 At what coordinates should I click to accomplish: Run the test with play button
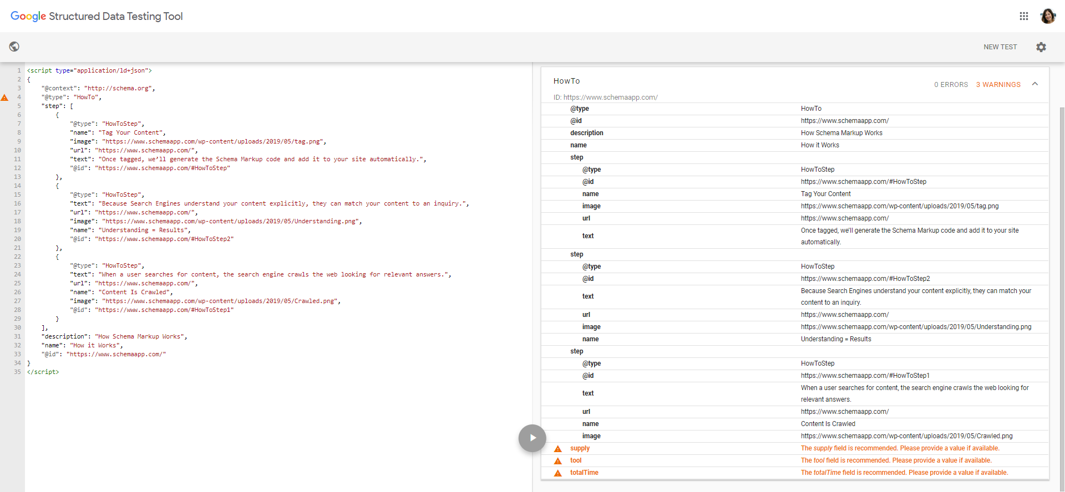pyautogui.click(x=532, y=438)
